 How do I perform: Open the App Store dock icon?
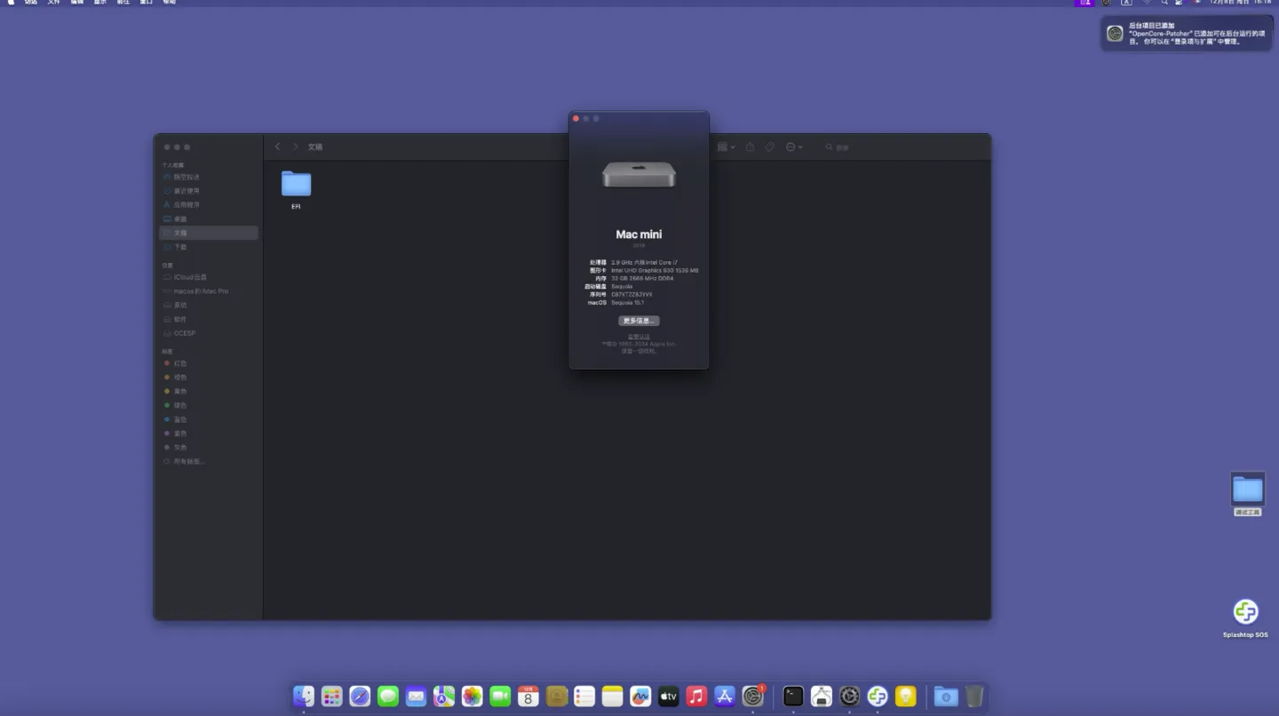tap(725, 696)
